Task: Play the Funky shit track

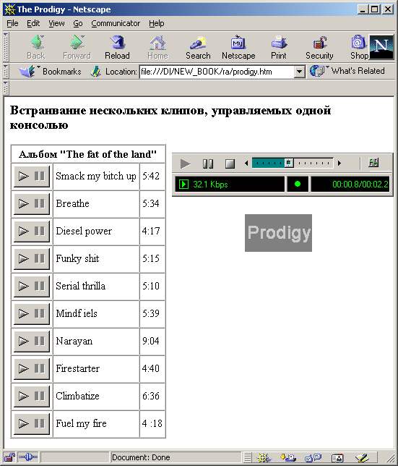Action: pos(24,258)
